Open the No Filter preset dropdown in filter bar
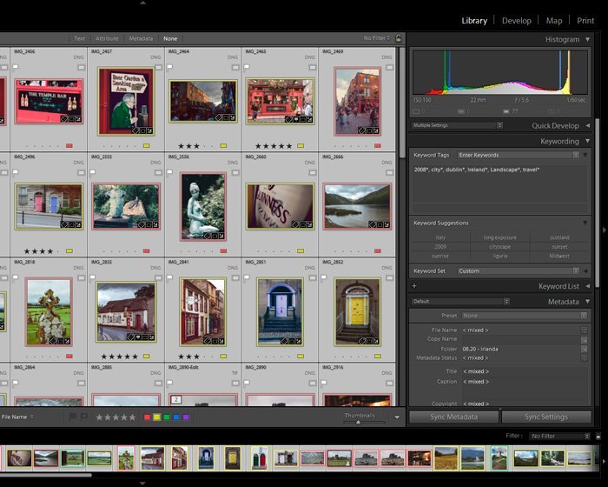Viewport: 608px width, 487px height. click(376, 38)
